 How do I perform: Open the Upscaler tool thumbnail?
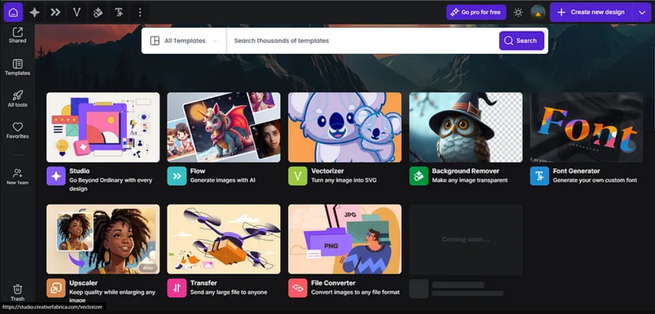coord(103,239)
